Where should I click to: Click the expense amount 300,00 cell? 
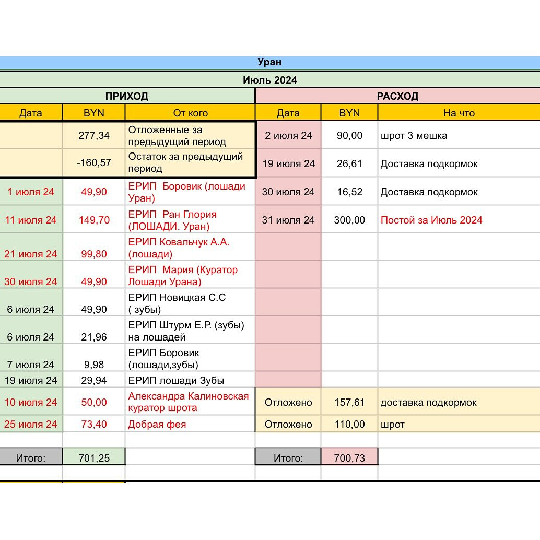coord(349,220)
